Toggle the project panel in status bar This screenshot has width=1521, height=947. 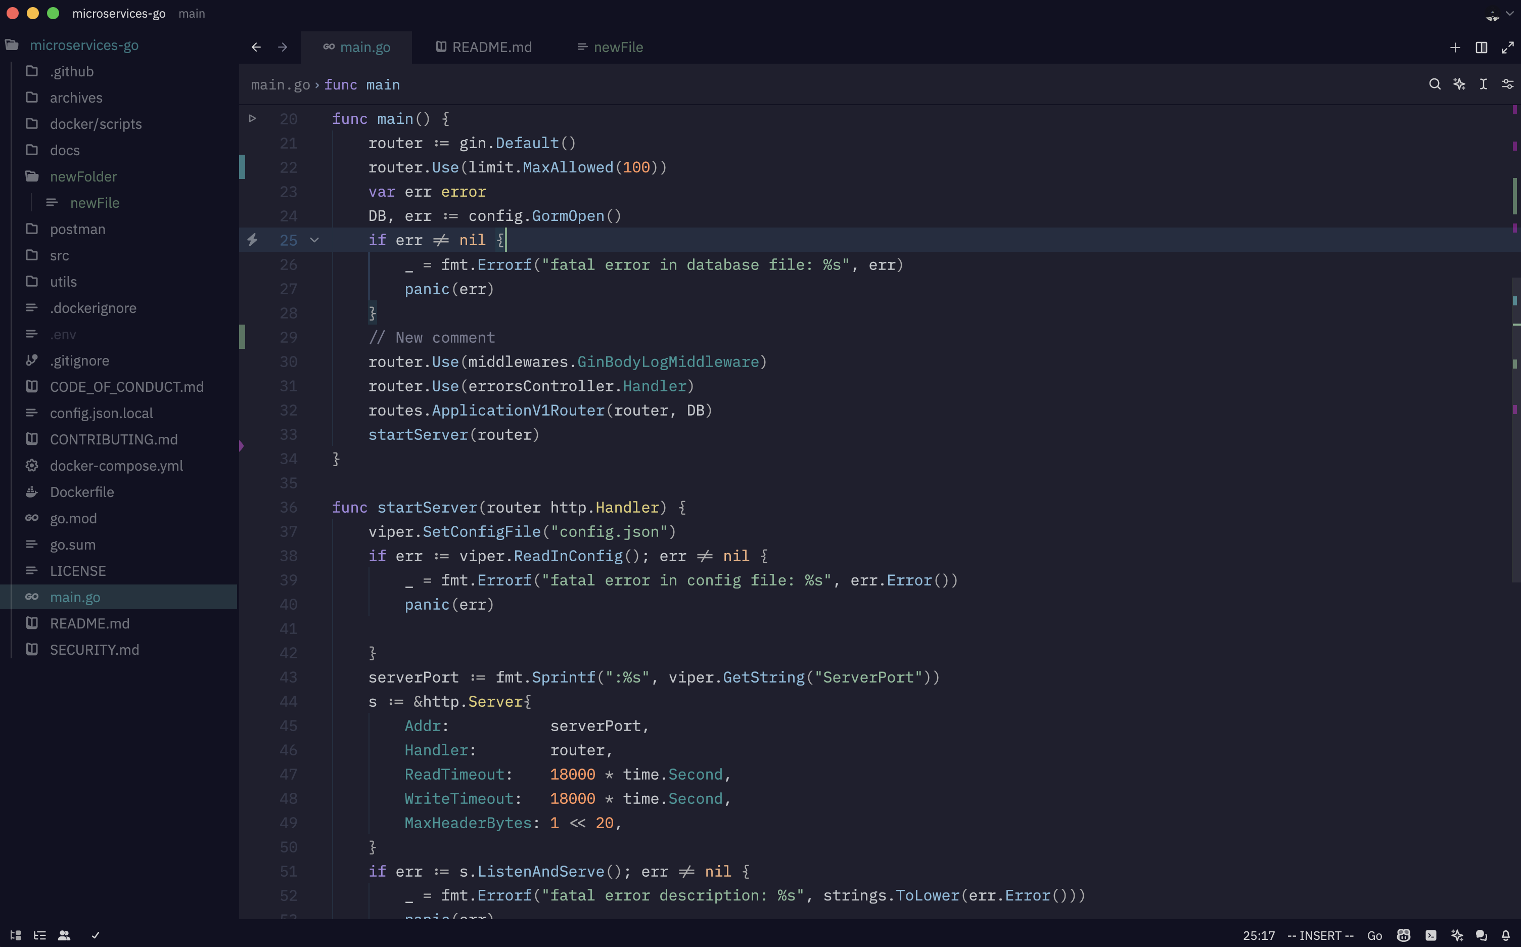(x=16, y=935)
